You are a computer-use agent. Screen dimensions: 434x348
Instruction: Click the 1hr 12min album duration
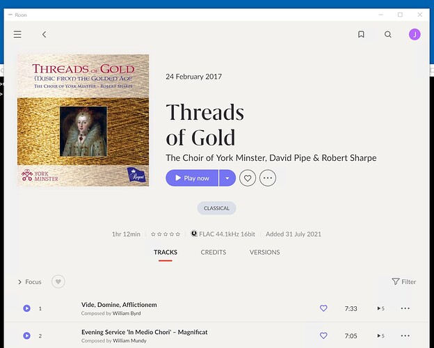[126, 234]
